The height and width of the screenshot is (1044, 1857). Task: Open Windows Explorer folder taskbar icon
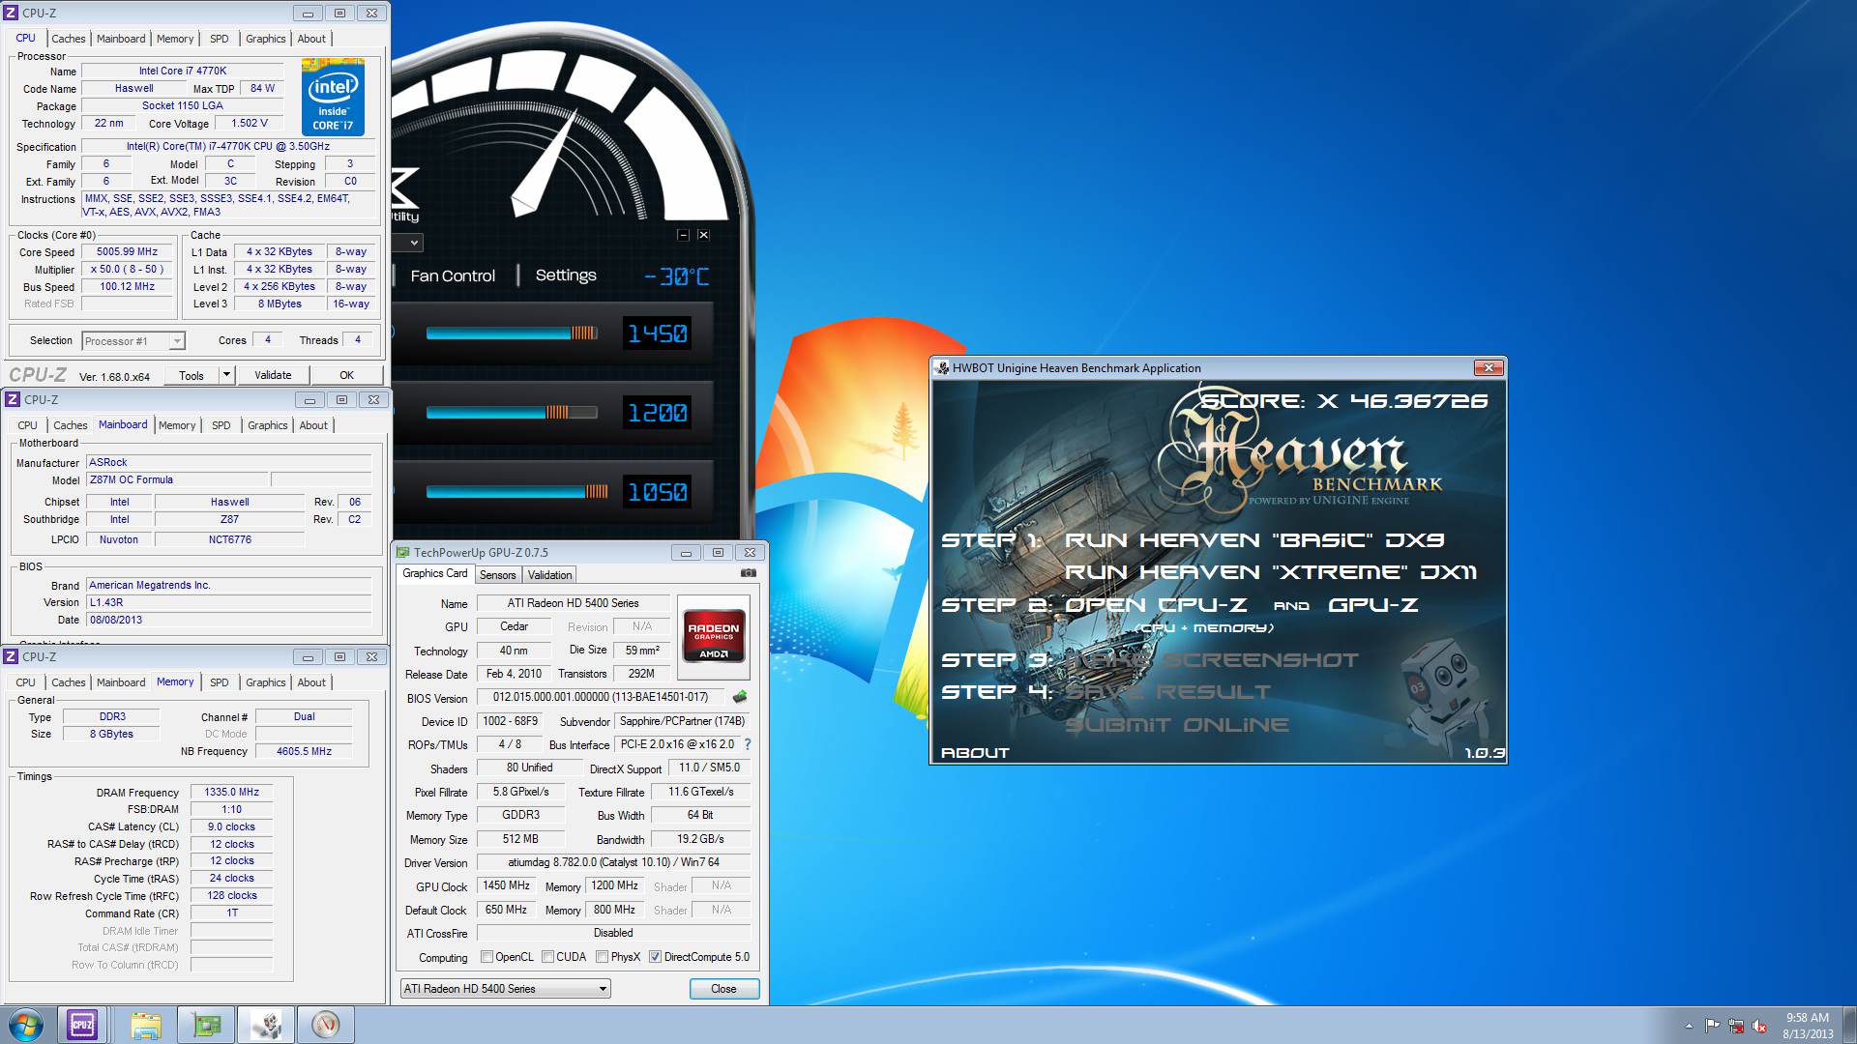click(146, 1025)
